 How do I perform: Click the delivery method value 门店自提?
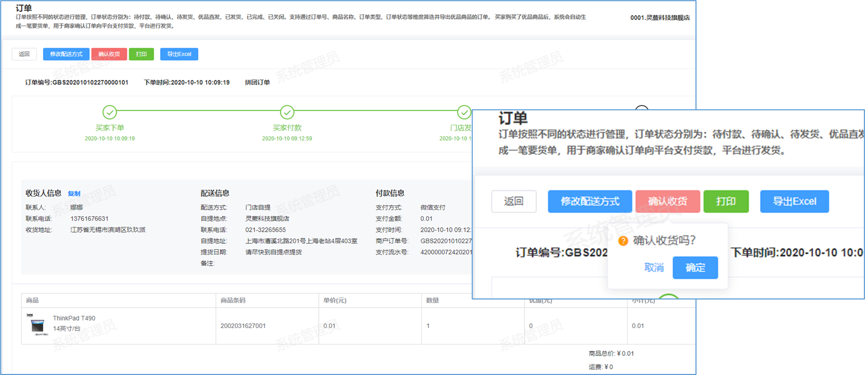(258, 207)
